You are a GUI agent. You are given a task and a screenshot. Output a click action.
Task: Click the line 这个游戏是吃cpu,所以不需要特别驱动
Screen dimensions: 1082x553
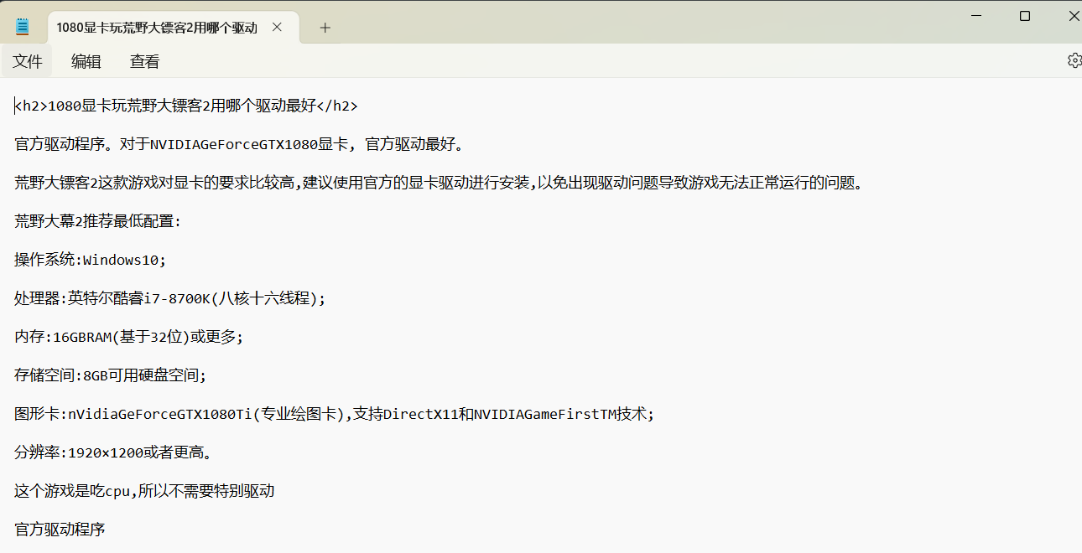click(x=144, y=491)
